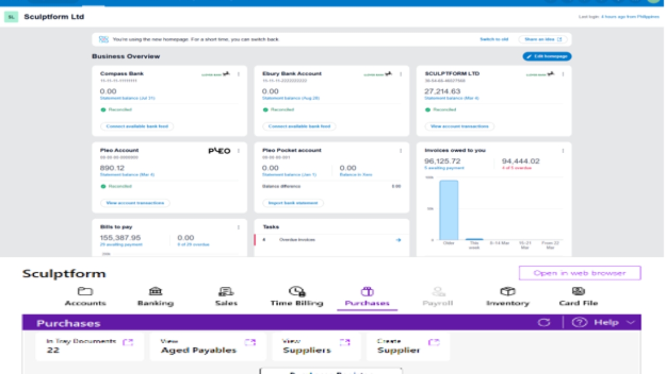Image resolution: width=666 pixels, height=374 pixels.
Task: View account transactions for SCULPTFORM LTD
Action: click(459, 126)
